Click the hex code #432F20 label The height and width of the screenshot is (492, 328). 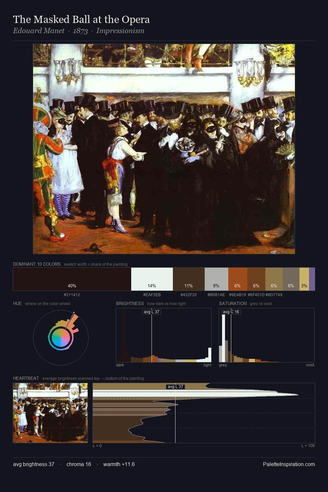click(x=189, y=295)
